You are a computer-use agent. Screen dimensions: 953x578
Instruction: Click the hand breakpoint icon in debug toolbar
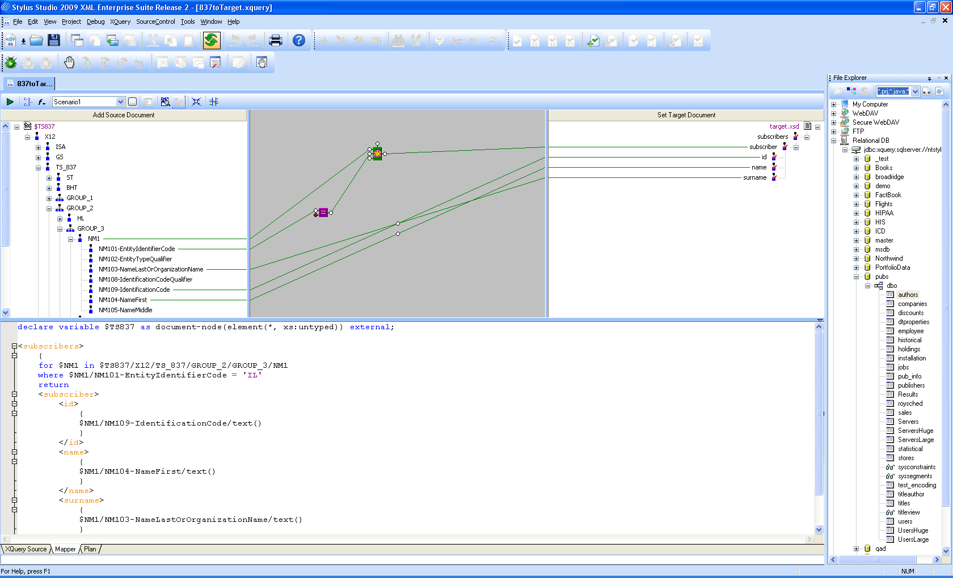(x=69, y=63)
